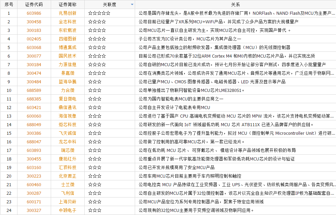Sort by the 关联度 column dropdown arrow
The image size is (336, 215).
[132, 4]
